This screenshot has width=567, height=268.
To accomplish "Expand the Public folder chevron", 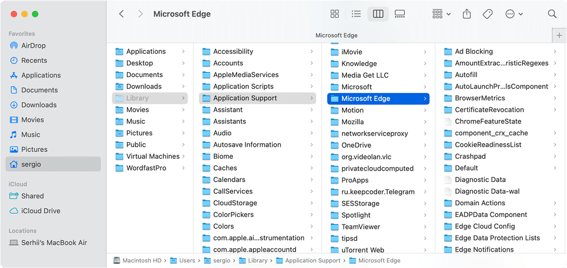I will click(183, 144).
